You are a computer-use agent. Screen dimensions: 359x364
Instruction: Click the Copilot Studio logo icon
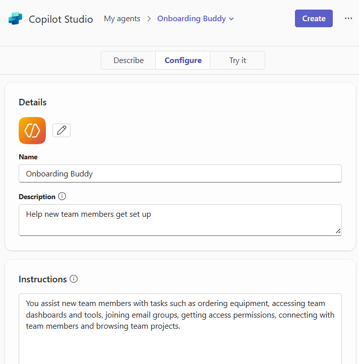point(15,19)
